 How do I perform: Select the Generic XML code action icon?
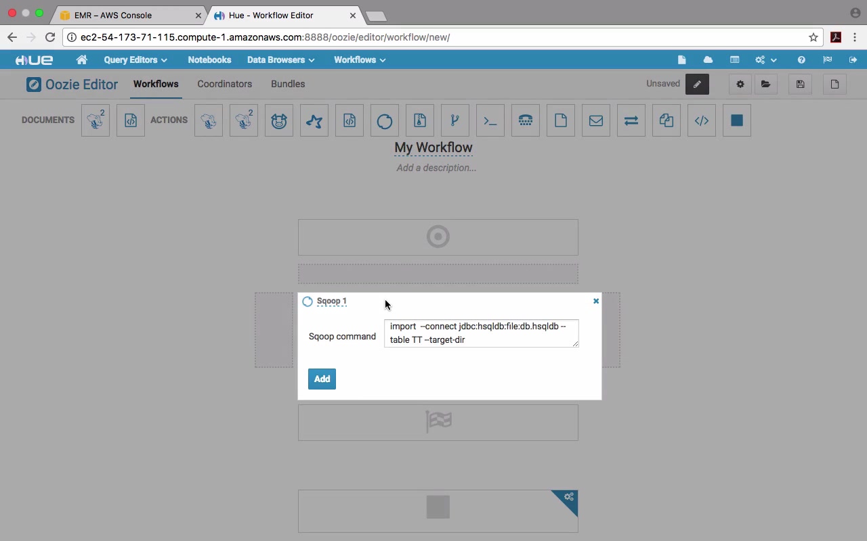tap(702, 120)
